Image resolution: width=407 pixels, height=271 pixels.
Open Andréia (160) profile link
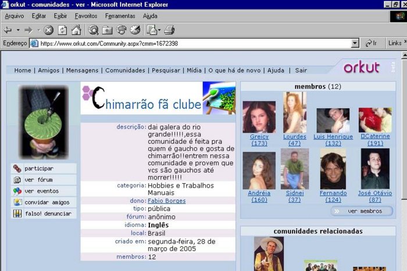[259, 197]
